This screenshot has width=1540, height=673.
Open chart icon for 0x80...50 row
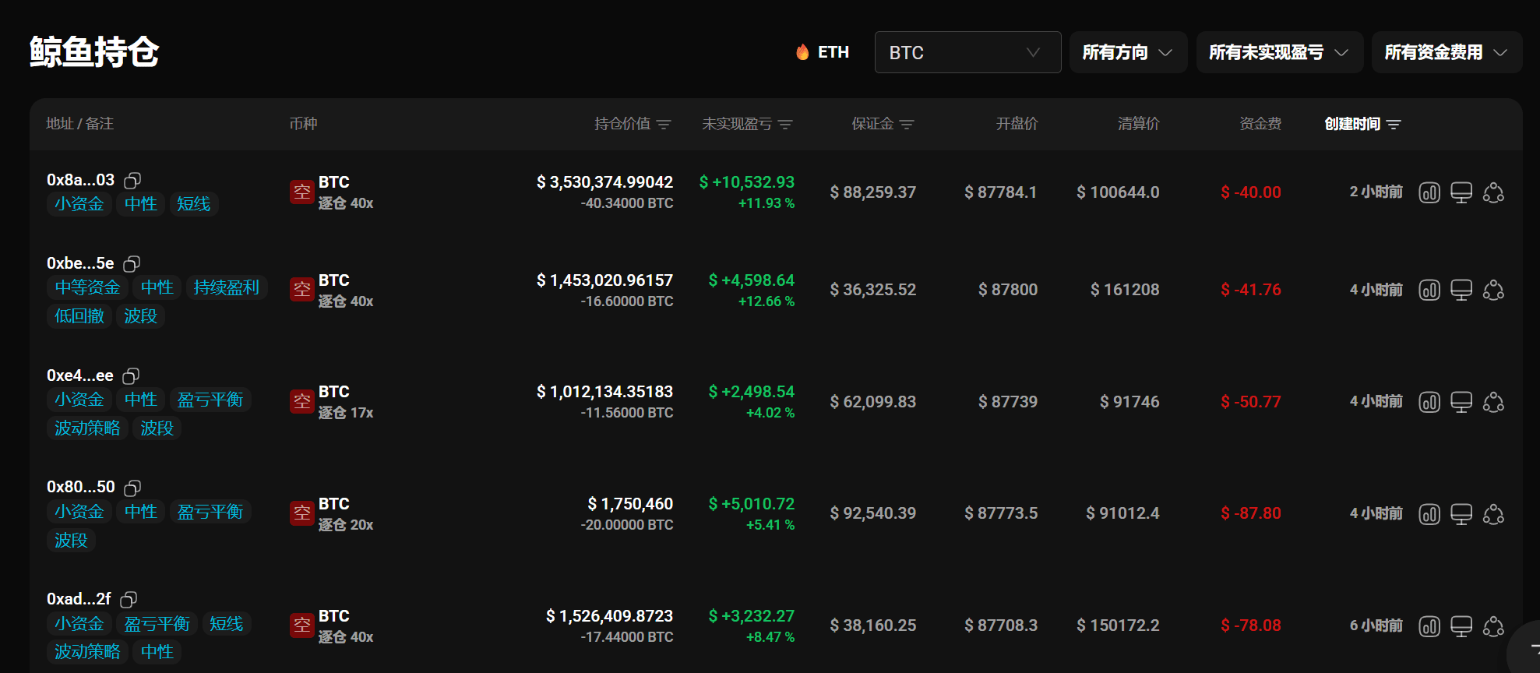point(1429,514)
